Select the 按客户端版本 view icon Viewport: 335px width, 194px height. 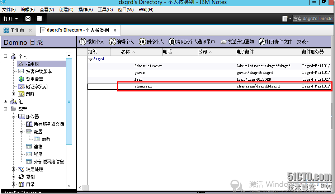tap(21, 71)
